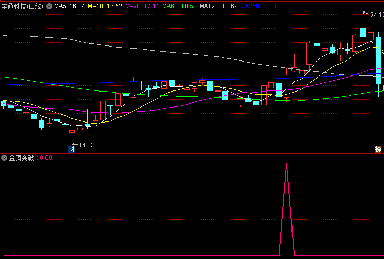Select the MA20: 17.11 label
The width and height of the screenshot is (384, 259).
pyautogui.click(x=142, y=6)
